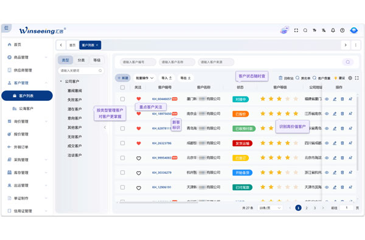Open 供应商管理 in the sidebar
This screenshot has height=240, width=365.
(23, 70)
